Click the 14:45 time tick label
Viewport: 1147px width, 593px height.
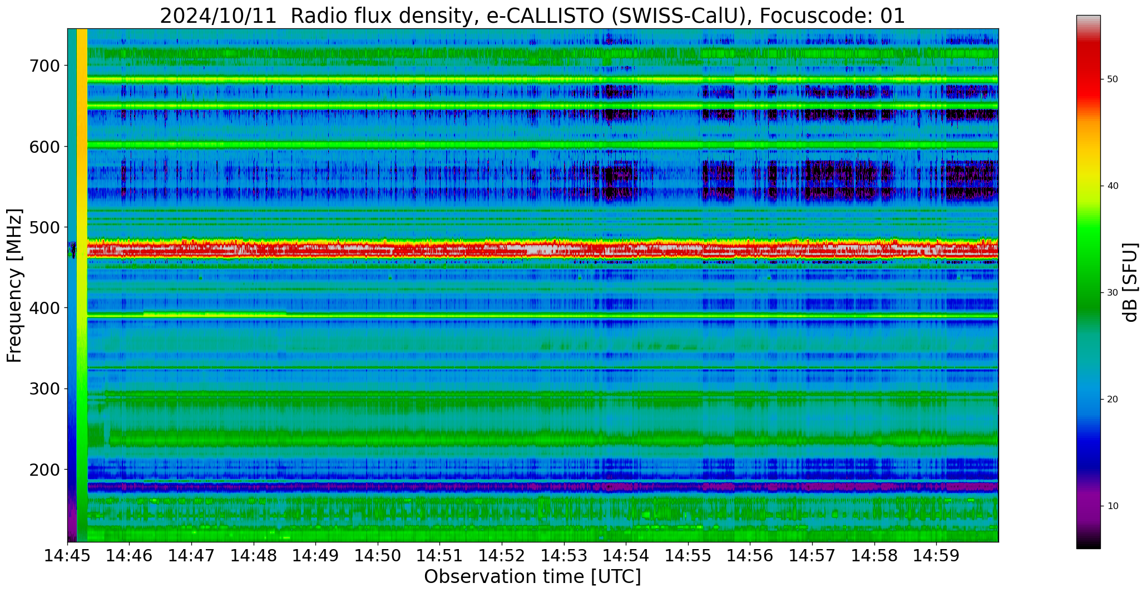(68, 555)
